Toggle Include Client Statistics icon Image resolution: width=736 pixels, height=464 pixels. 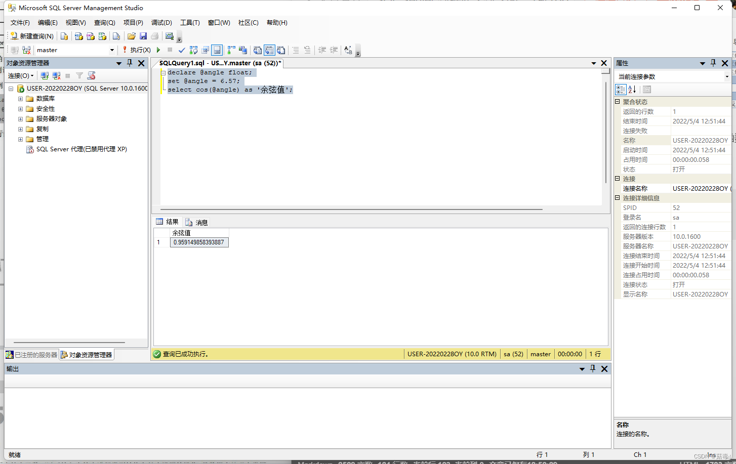click(x=243, y=50)
